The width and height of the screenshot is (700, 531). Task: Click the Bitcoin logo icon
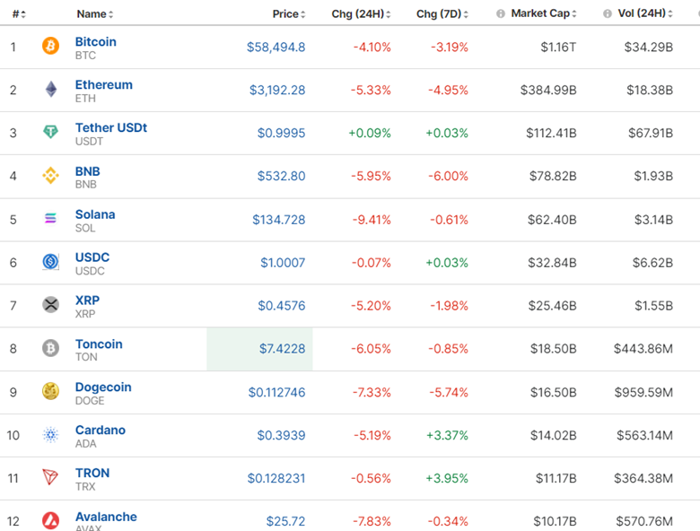coord(50,46)
